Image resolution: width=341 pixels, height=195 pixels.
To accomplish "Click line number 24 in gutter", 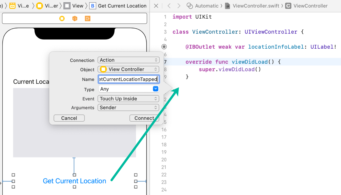I will pyautogui.click(x=164, y=190).
